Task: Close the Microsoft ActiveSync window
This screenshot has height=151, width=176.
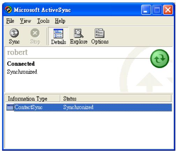Action: (x=168, y=10)
